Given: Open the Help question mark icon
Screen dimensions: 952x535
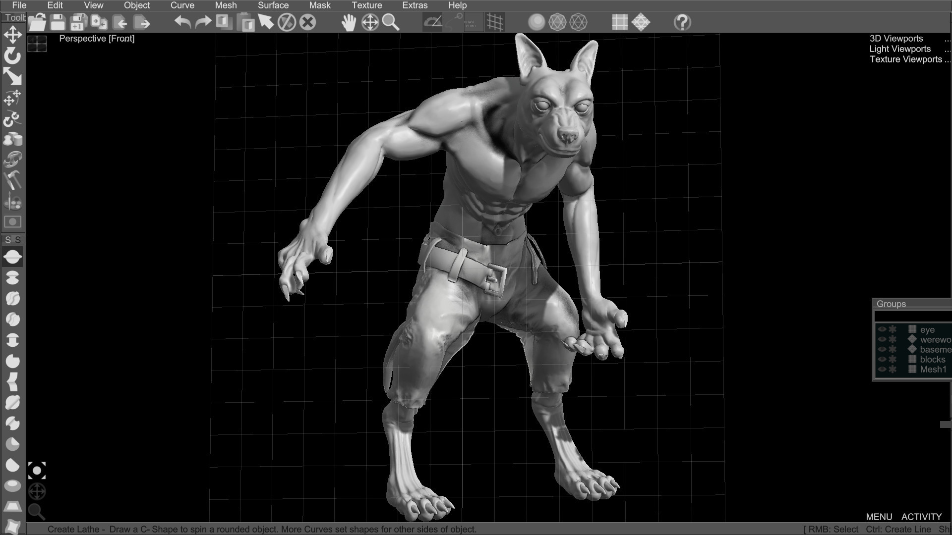Looking at the screenshot, I should pyautogui.click(x=682, y=22).
